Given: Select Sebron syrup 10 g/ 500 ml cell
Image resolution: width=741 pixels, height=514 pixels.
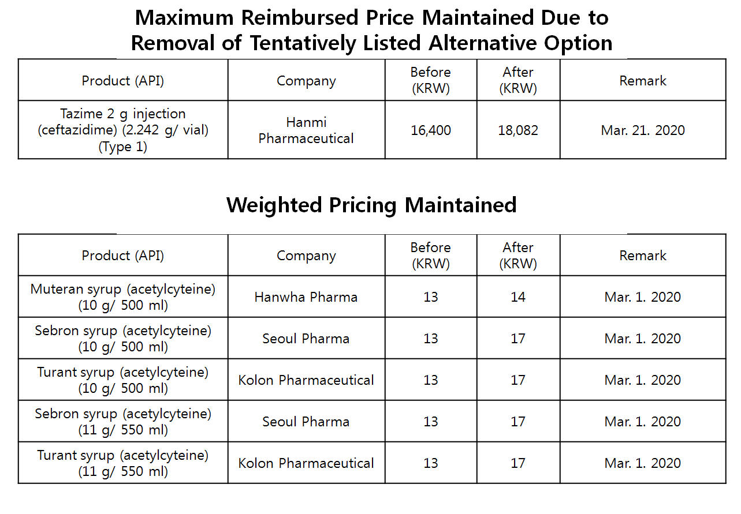Looking at the screenshot, I should [x=123, y=339].
